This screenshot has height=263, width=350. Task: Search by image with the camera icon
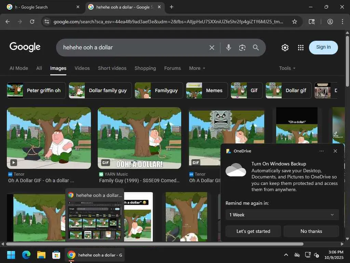click(x=242, y=47)
